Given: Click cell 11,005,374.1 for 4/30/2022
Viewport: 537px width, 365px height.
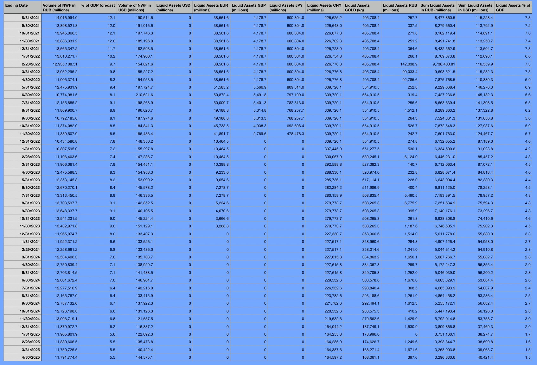Looking at the screenshot, I should click(x=60, y=80).
